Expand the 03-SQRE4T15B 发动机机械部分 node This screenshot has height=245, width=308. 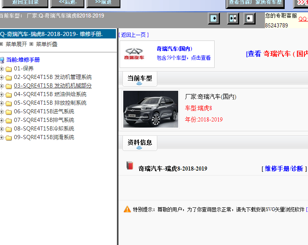2,86
